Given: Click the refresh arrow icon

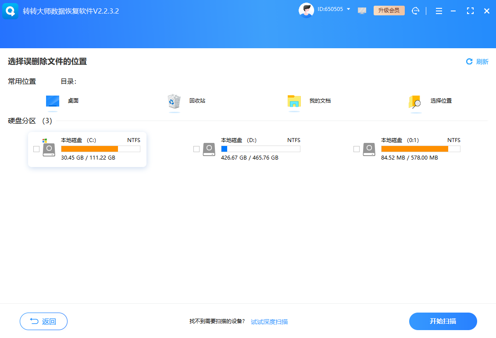Looking at the screenshot, I should 469,61.
